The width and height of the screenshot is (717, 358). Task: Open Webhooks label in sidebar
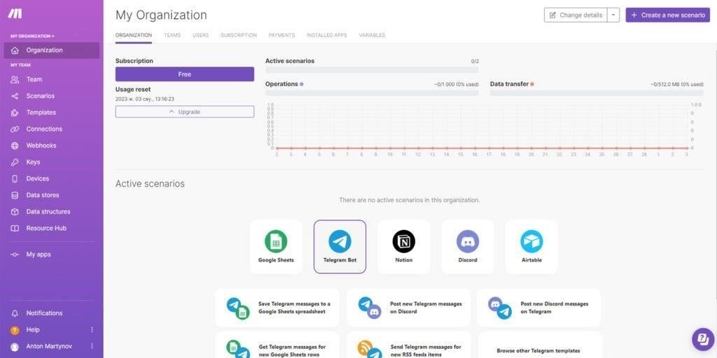pyautogui.click(x=41, y=145)
